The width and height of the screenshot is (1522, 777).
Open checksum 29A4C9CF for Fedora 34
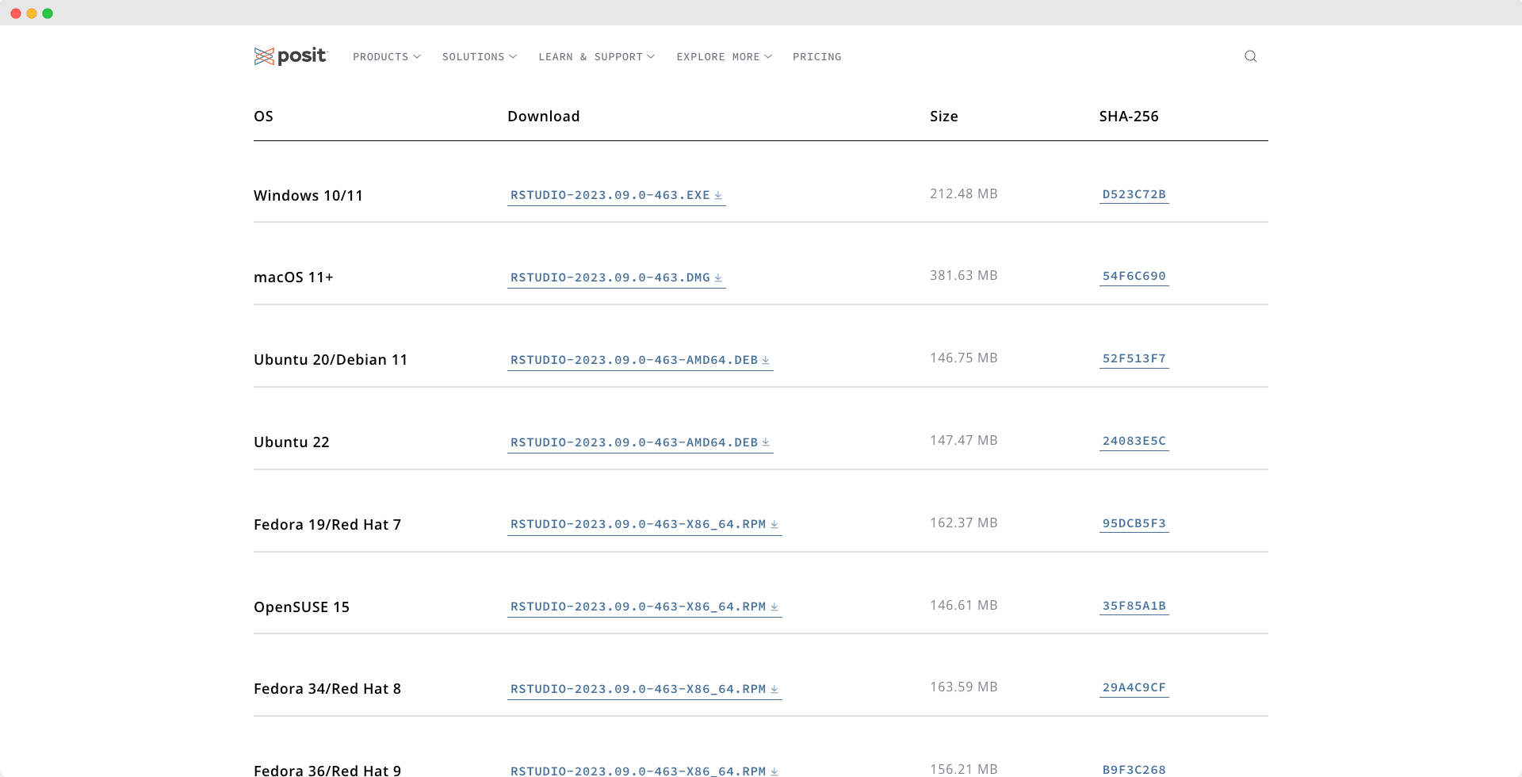[1134, 687]
